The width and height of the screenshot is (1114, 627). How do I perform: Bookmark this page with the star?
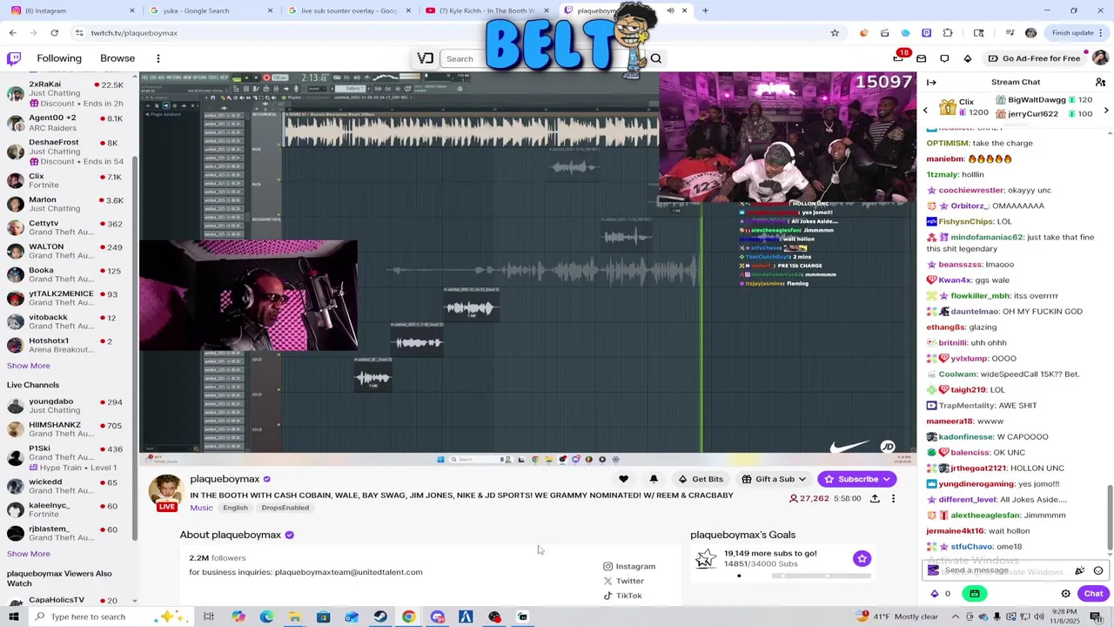tap(835, 33)
